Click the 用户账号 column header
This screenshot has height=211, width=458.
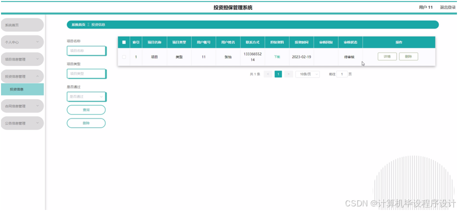[x=204, y=42]
